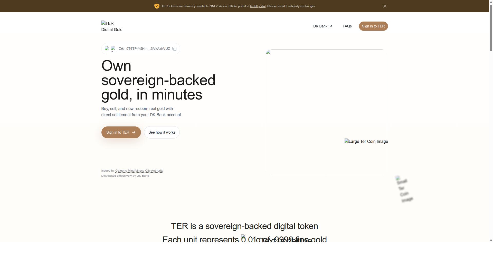Click the broken image at card top-left
493x277 pixels.
pyautogui.click(x=269, y=52)
